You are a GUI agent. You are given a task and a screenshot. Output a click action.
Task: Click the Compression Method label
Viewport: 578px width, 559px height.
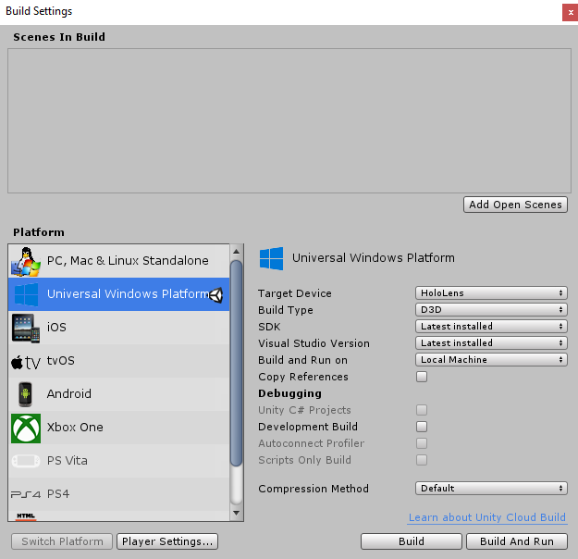tap(314, 489)
